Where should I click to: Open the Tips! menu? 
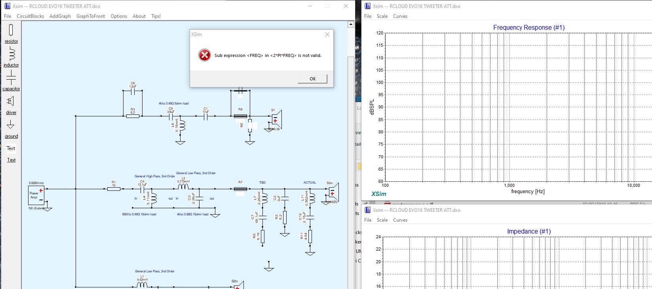156,16
